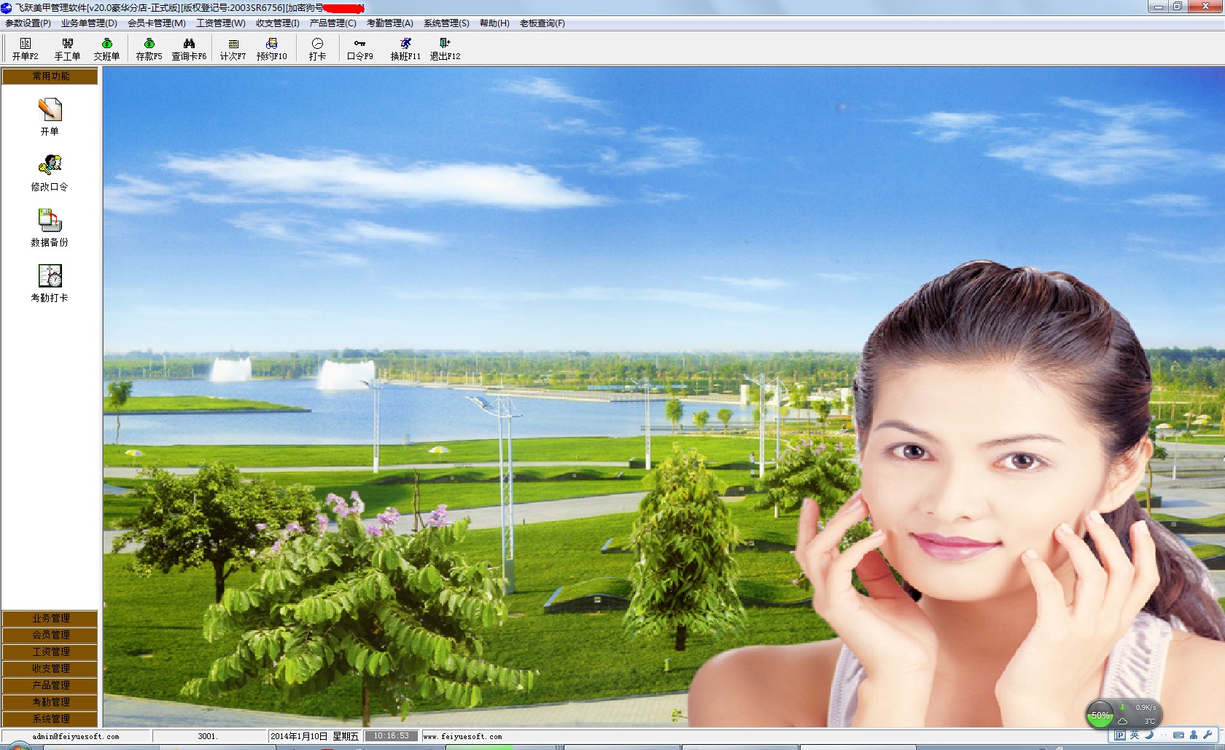
Task: Open the 考勤管理(A) menu
Action: click(x=390, y=23)
